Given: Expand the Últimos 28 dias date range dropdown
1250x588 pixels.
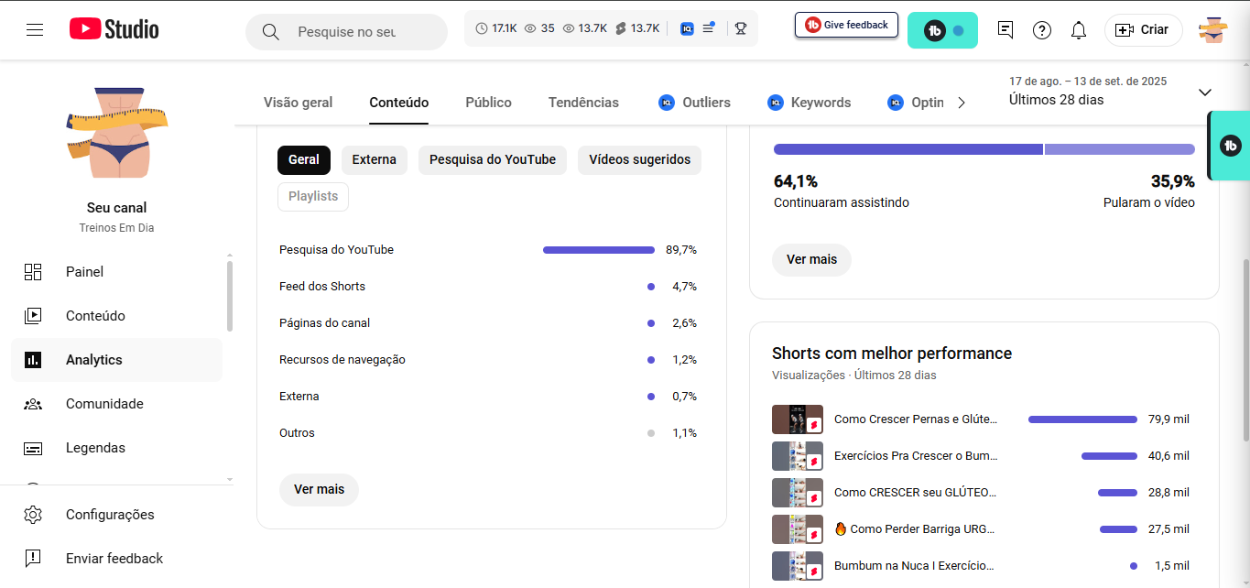Looking at the screenshot, I should coord(1204,93).
